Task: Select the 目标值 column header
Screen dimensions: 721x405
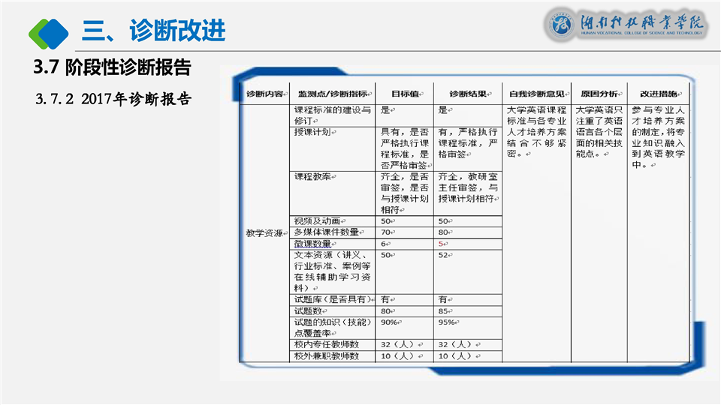Action: tap(404, 94)
